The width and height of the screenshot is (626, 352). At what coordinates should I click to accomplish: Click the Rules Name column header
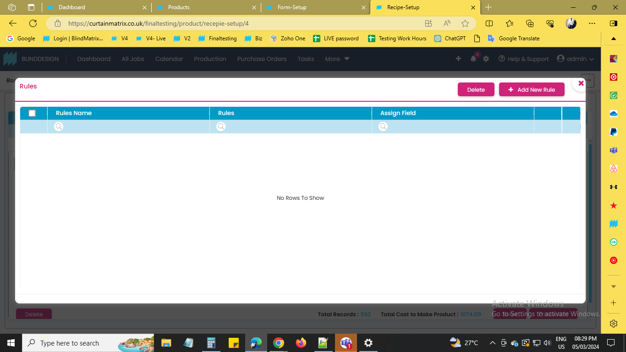coord(74,113)
